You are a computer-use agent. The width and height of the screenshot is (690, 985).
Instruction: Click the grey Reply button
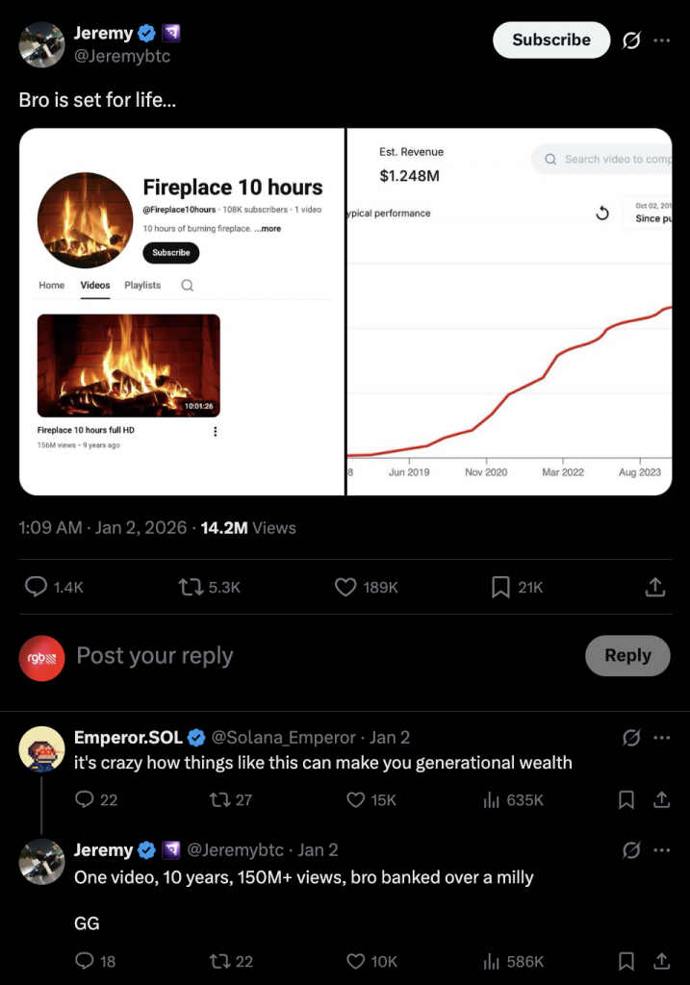pos(627,655)
